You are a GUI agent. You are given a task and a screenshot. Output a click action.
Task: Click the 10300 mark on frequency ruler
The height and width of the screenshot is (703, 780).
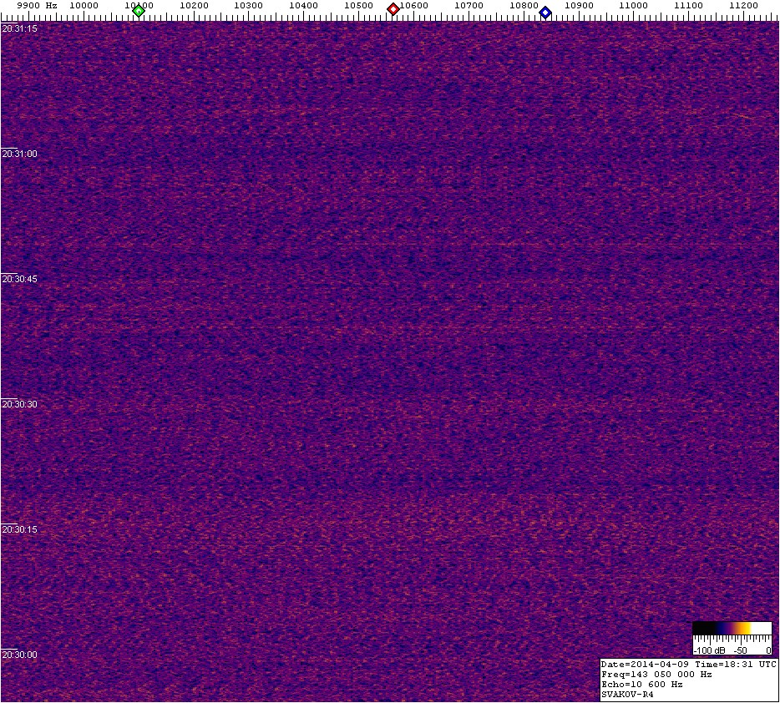pos(248,6)
